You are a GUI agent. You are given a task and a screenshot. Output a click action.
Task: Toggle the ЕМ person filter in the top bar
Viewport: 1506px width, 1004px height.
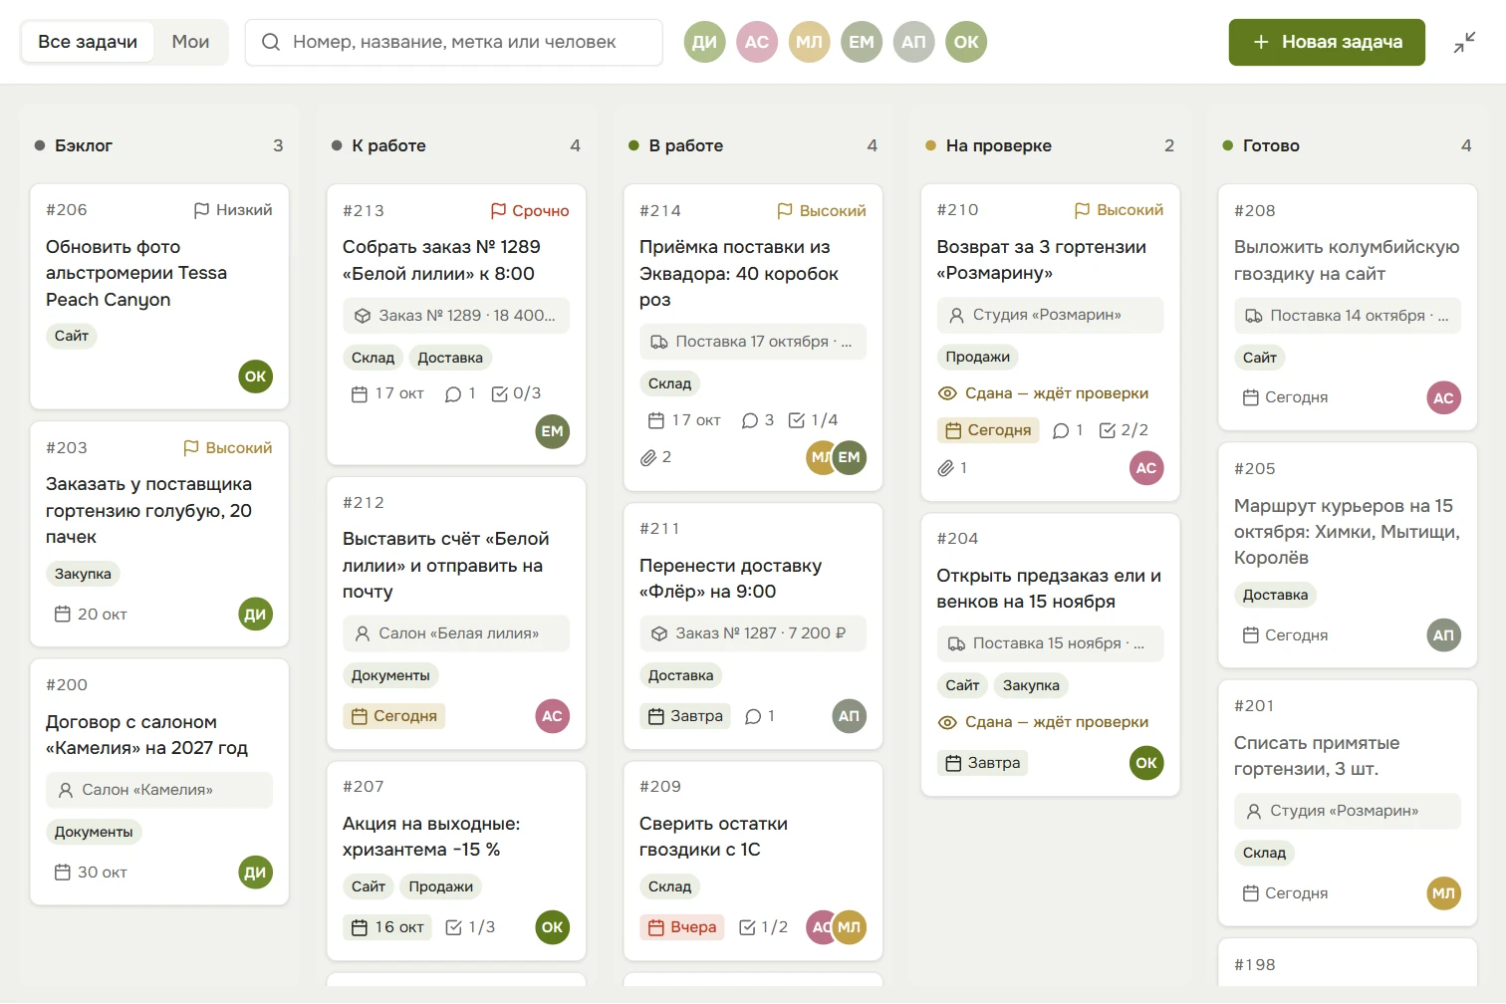point(862,42)
